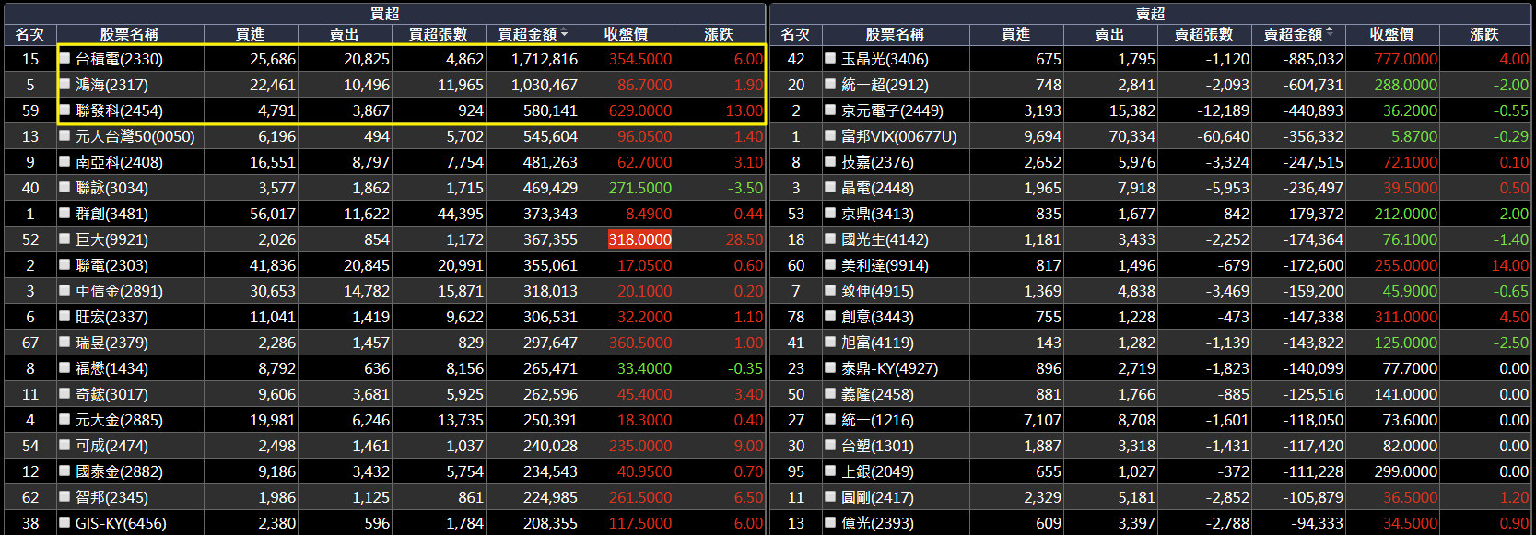This screenshot has width=1536, height=535.
Task: Select the 賣超 panel title
Action: tap(1150, 13)
